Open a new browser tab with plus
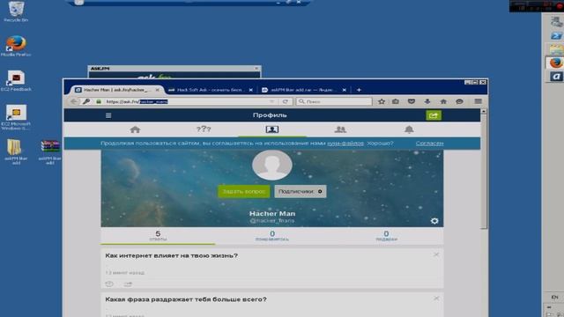This screenshot has height=317, width=564. pyautogui.click(x=359, y=90)
